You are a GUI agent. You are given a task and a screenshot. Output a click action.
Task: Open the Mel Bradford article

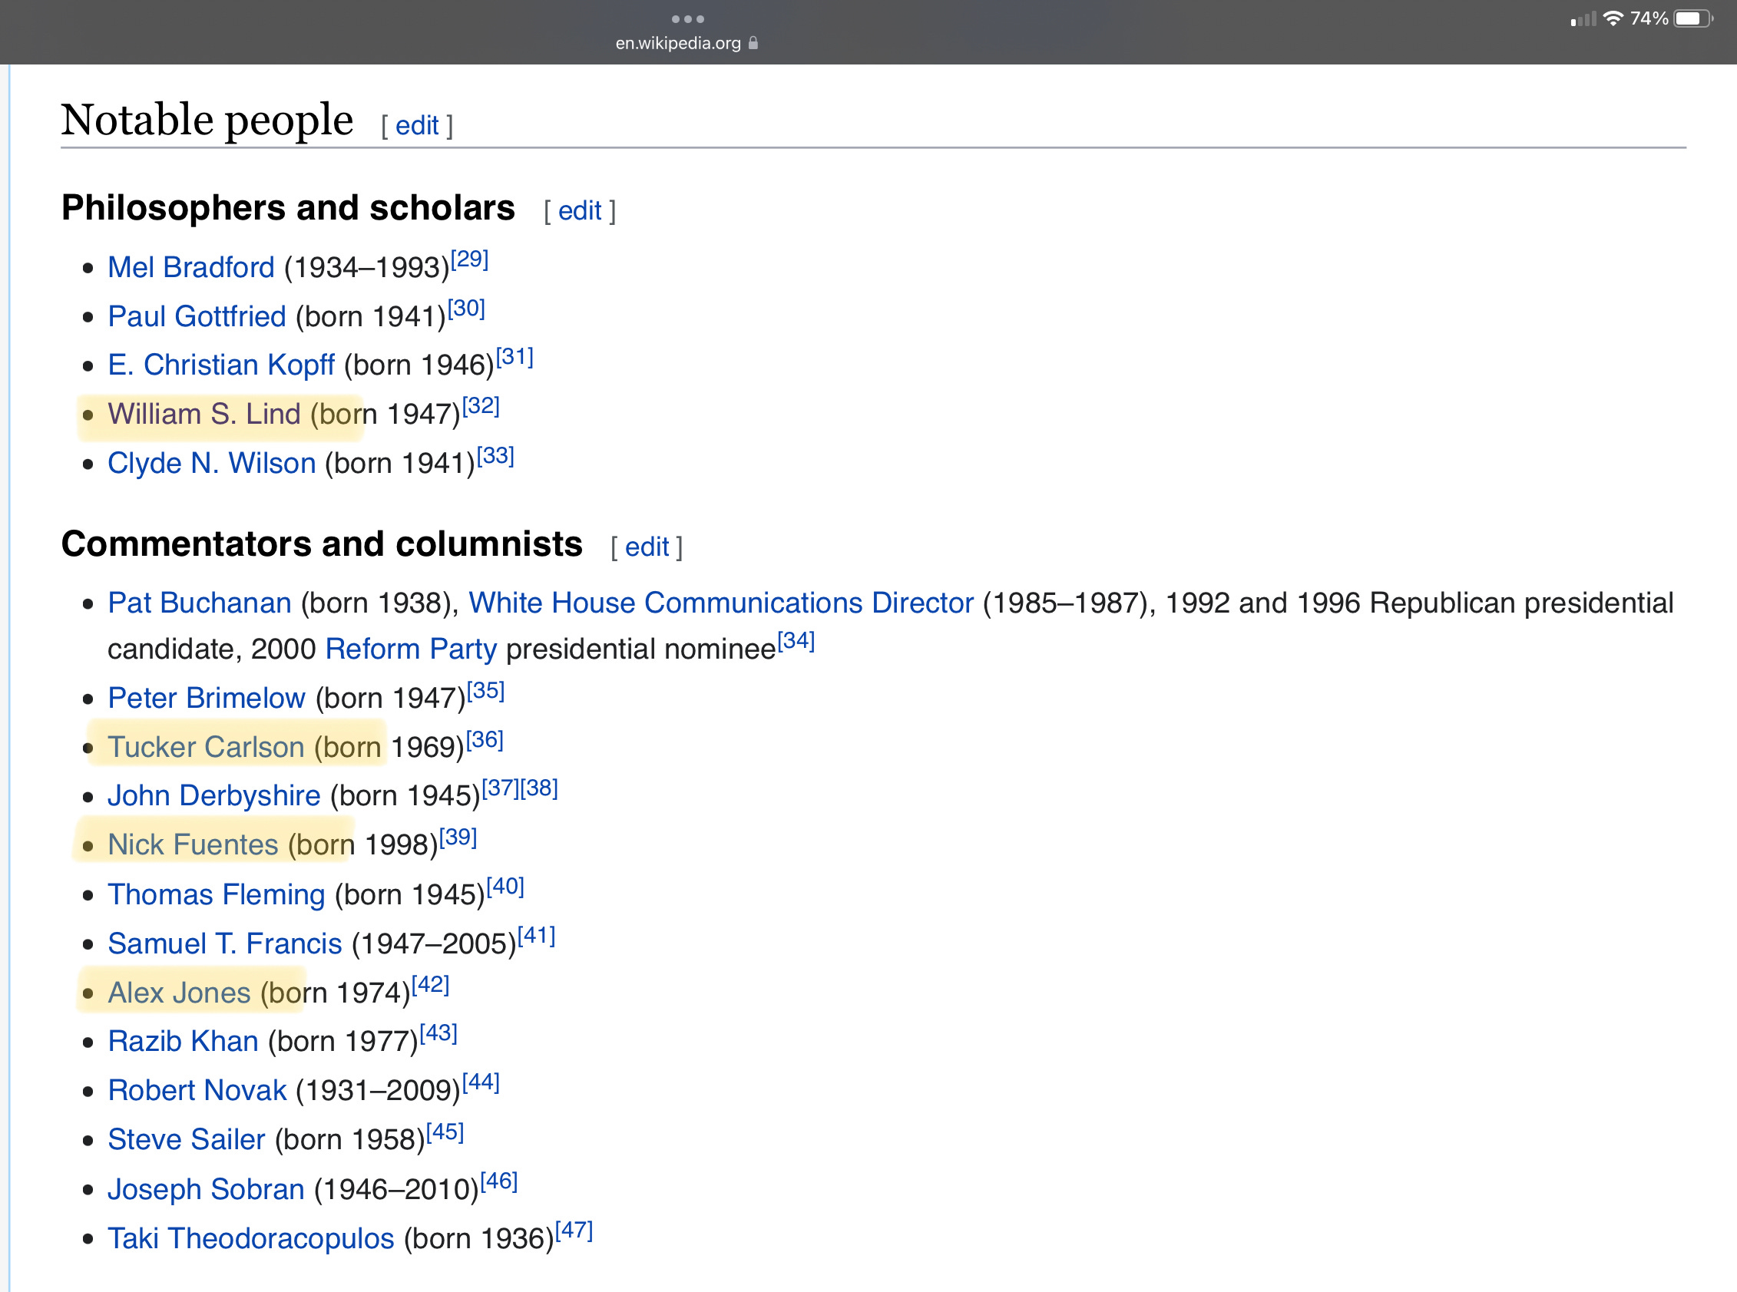pyautogui.click(x=191, y=267)
